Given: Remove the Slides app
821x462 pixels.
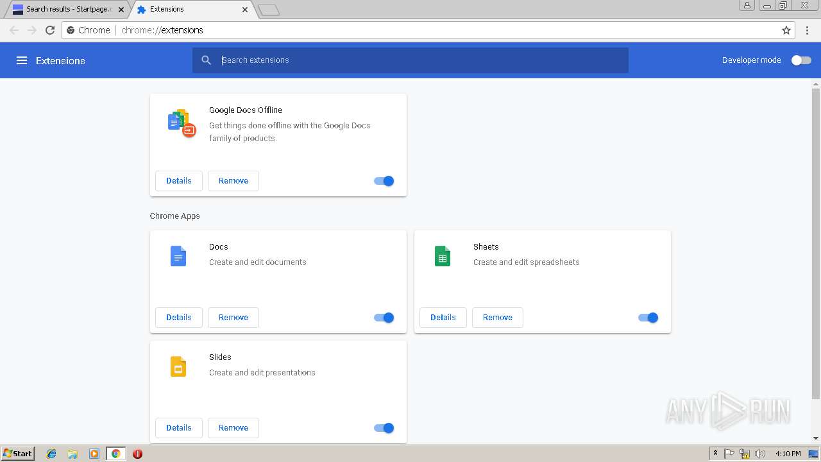Looking at the screenshot, I should 233,428.
